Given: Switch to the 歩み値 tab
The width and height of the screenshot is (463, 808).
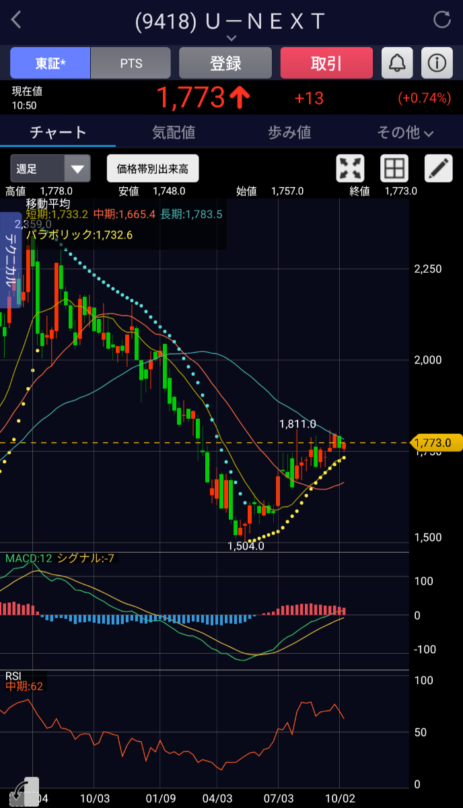Looking at the screenshot, I should point(289,133).
